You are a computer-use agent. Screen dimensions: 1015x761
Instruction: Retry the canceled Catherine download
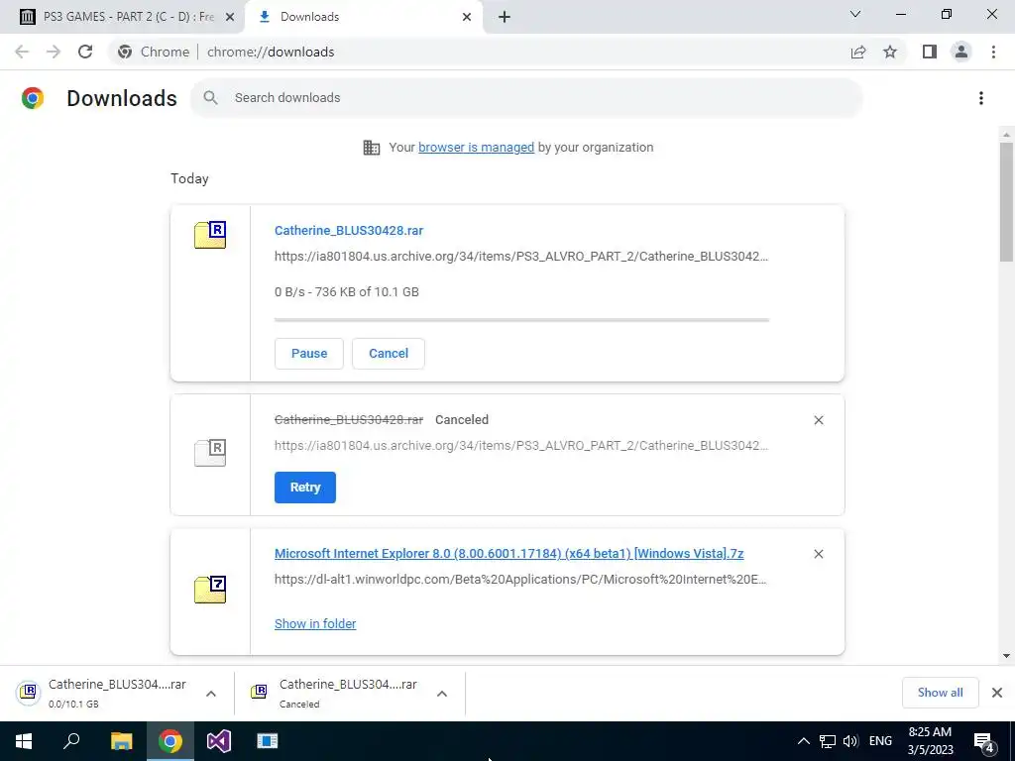(x=305, y=488)
